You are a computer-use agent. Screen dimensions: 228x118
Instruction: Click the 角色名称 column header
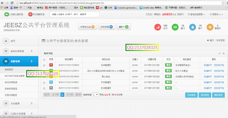[106, 59]
